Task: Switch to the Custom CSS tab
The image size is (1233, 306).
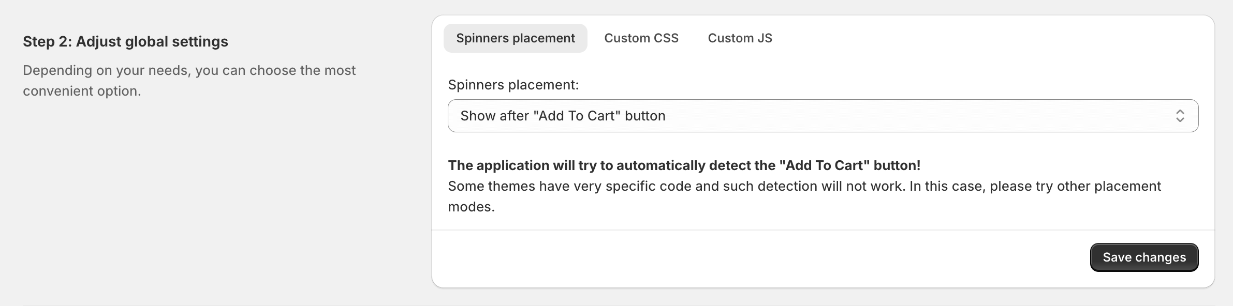Action: [x=641, y=38]
